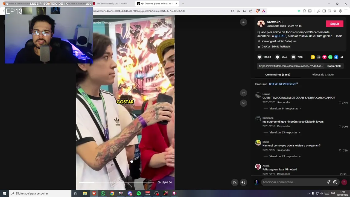
Task: Open the browser hamburger menu
Action: (x=346, y=11)
